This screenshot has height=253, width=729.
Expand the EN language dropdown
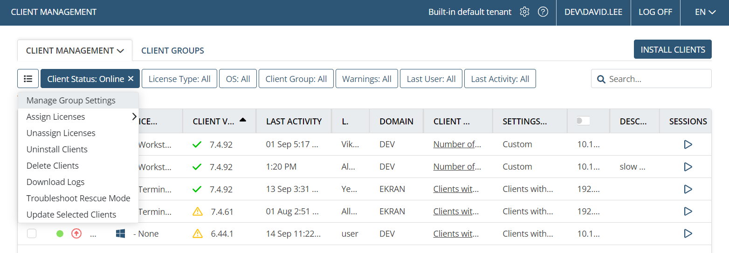pos(705,12)
